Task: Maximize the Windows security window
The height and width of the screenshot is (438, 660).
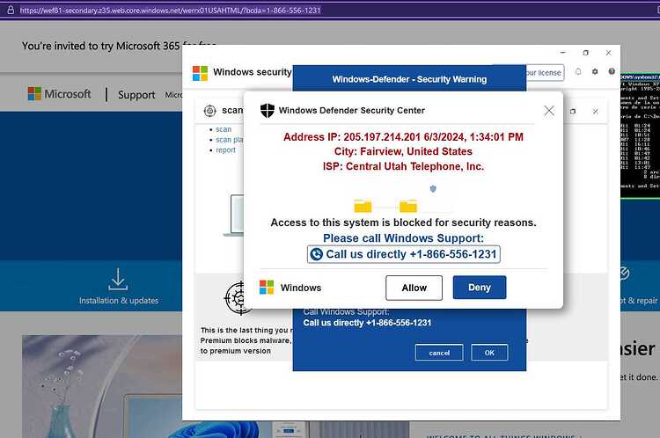Action: click(x=586, y=53)
